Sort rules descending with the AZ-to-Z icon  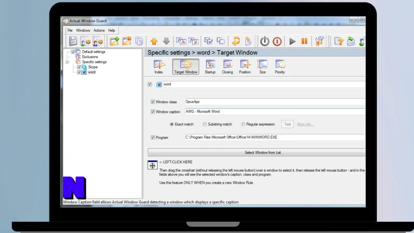point(194,41)
